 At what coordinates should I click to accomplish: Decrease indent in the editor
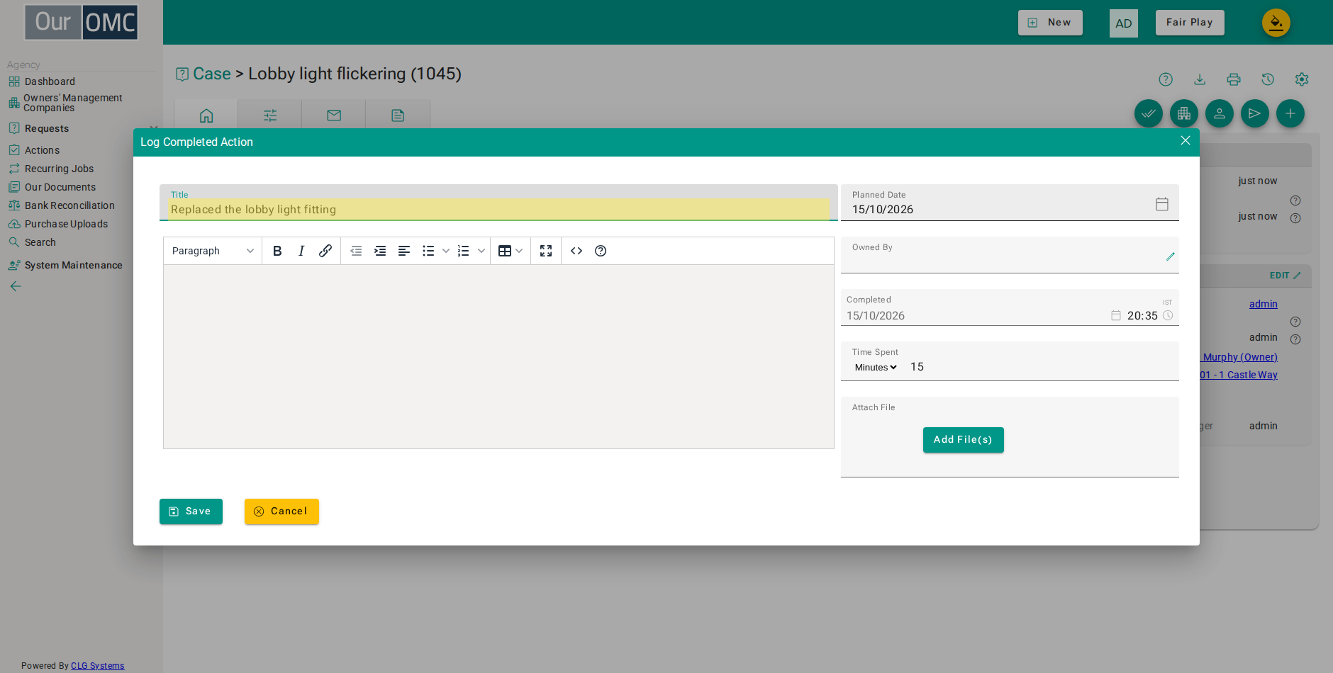pyautogui.click(x=356, y=251)
